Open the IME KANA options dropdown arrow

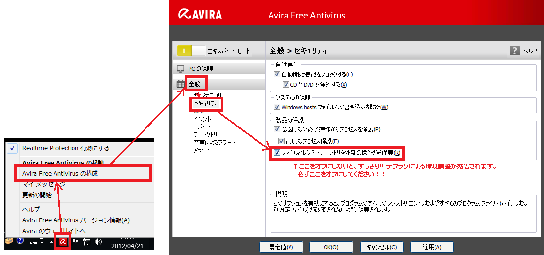pos(42,243)
